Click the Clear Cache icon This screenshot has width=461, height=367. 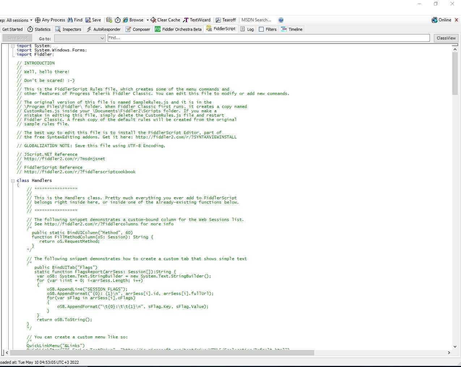(153, 20)
